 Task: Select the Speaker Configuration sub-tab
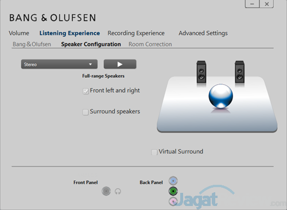pyautogui.click(x=91, y=44)
